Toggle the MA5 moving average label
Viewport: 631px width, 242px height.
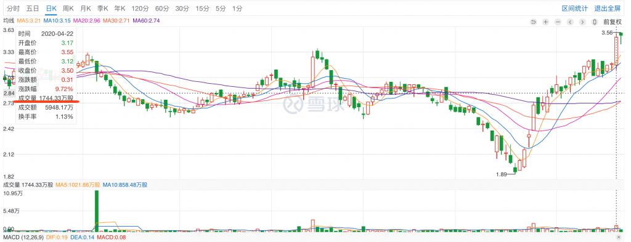pyautogui.click(x=29, y=20)
